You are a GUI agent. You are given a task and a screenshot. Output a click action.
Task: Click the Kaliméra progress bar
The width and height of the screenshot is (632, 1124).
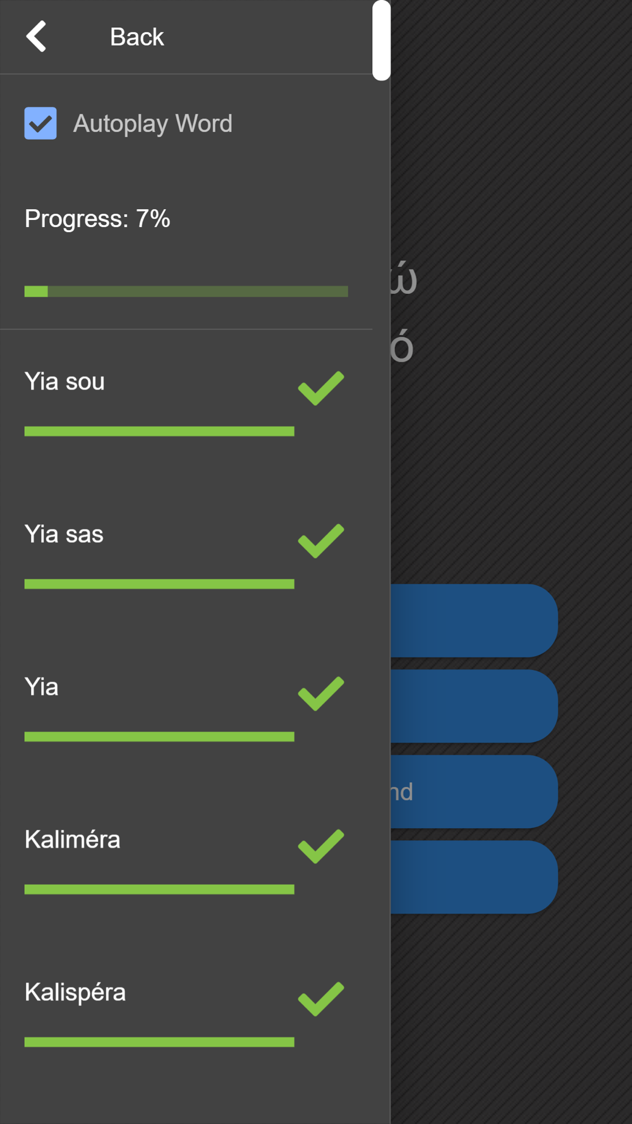point(159,889)
